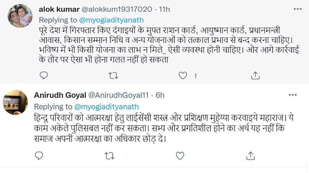The height and width of the screenshot is (173, 309).
Task: Open Anirudh Goyal's profile picture
Action: 15,102
